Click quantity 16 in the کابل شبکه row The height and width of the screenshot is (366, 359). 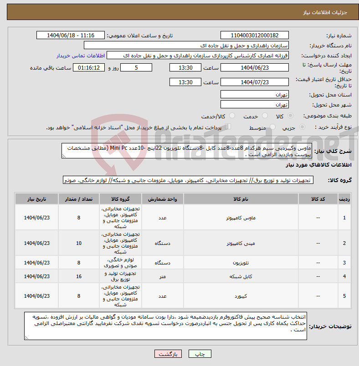79,276
